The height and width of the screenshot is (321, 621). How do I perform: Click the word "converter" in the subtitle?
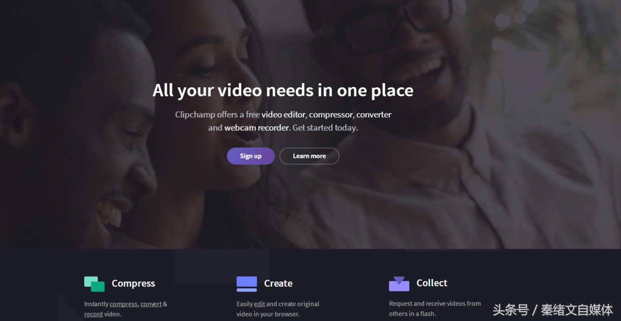click(374, 115)
